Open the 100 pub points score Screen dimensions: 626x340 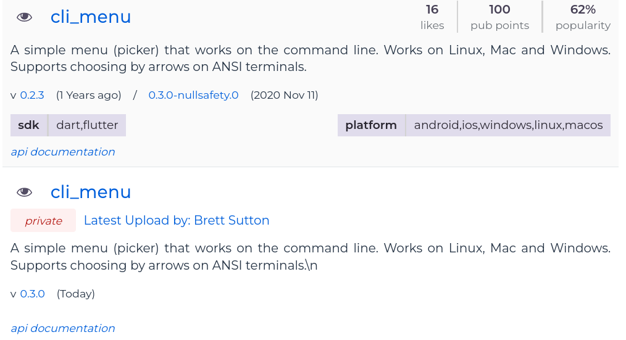click(499, 17)
